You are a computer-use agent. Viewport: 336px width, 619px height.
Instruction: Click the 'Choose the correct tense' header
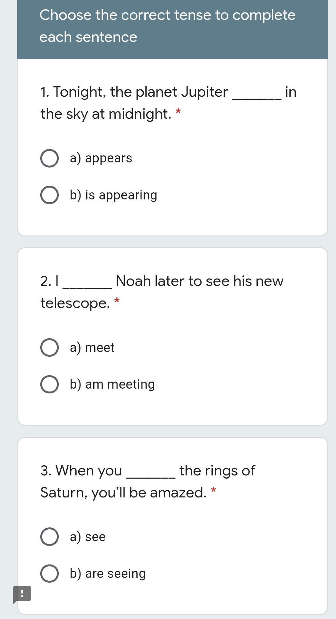tap(167, 26)
